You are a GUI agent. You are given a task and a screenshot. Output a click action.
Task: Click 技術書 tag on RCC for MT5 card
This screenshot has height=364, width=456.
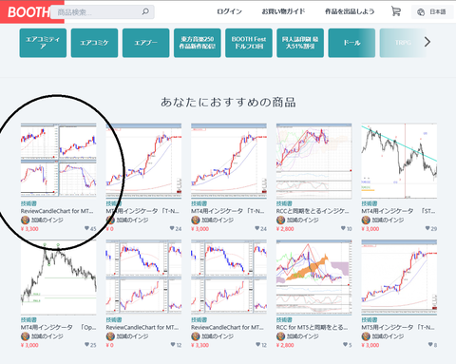[284, 319]
